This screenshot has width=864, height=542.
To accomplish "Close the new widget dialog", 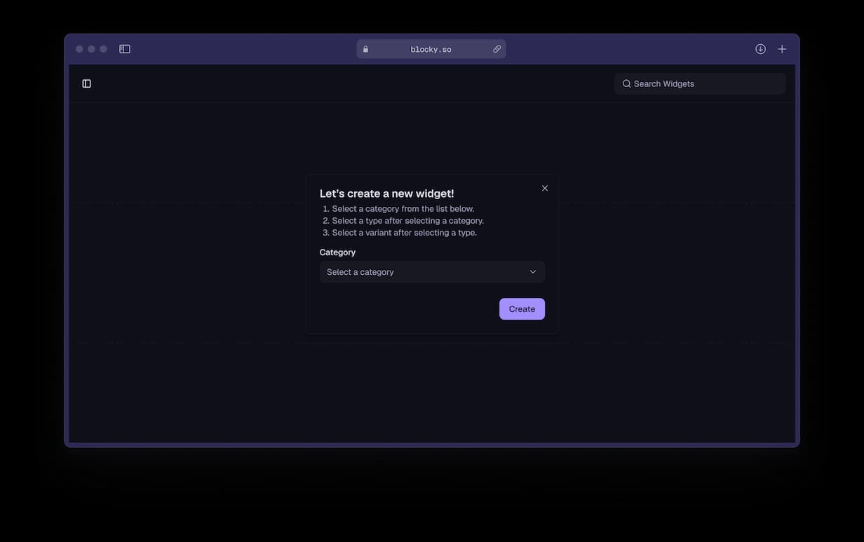I will click(x=545, y=188).
